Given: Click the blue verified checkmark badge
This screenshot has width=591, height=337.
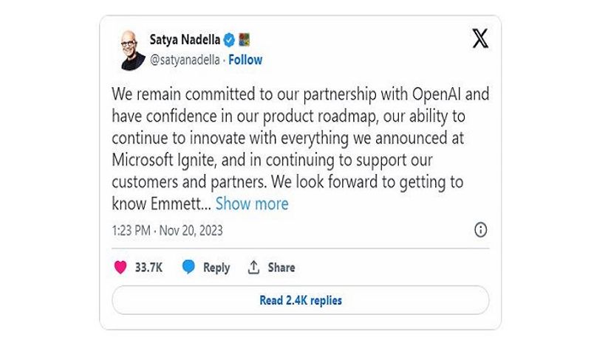Looking at the screenshot, I should 230,40.
